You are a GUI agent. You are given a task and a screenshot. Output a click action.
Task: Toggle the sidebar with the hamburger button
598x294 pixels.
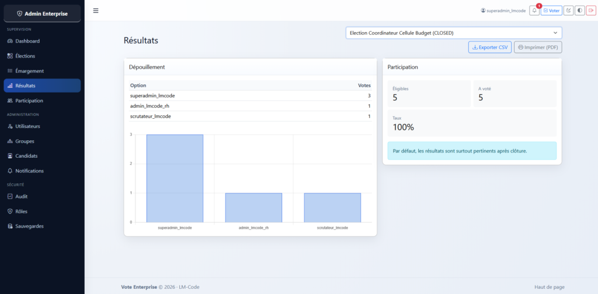(96, 10)
